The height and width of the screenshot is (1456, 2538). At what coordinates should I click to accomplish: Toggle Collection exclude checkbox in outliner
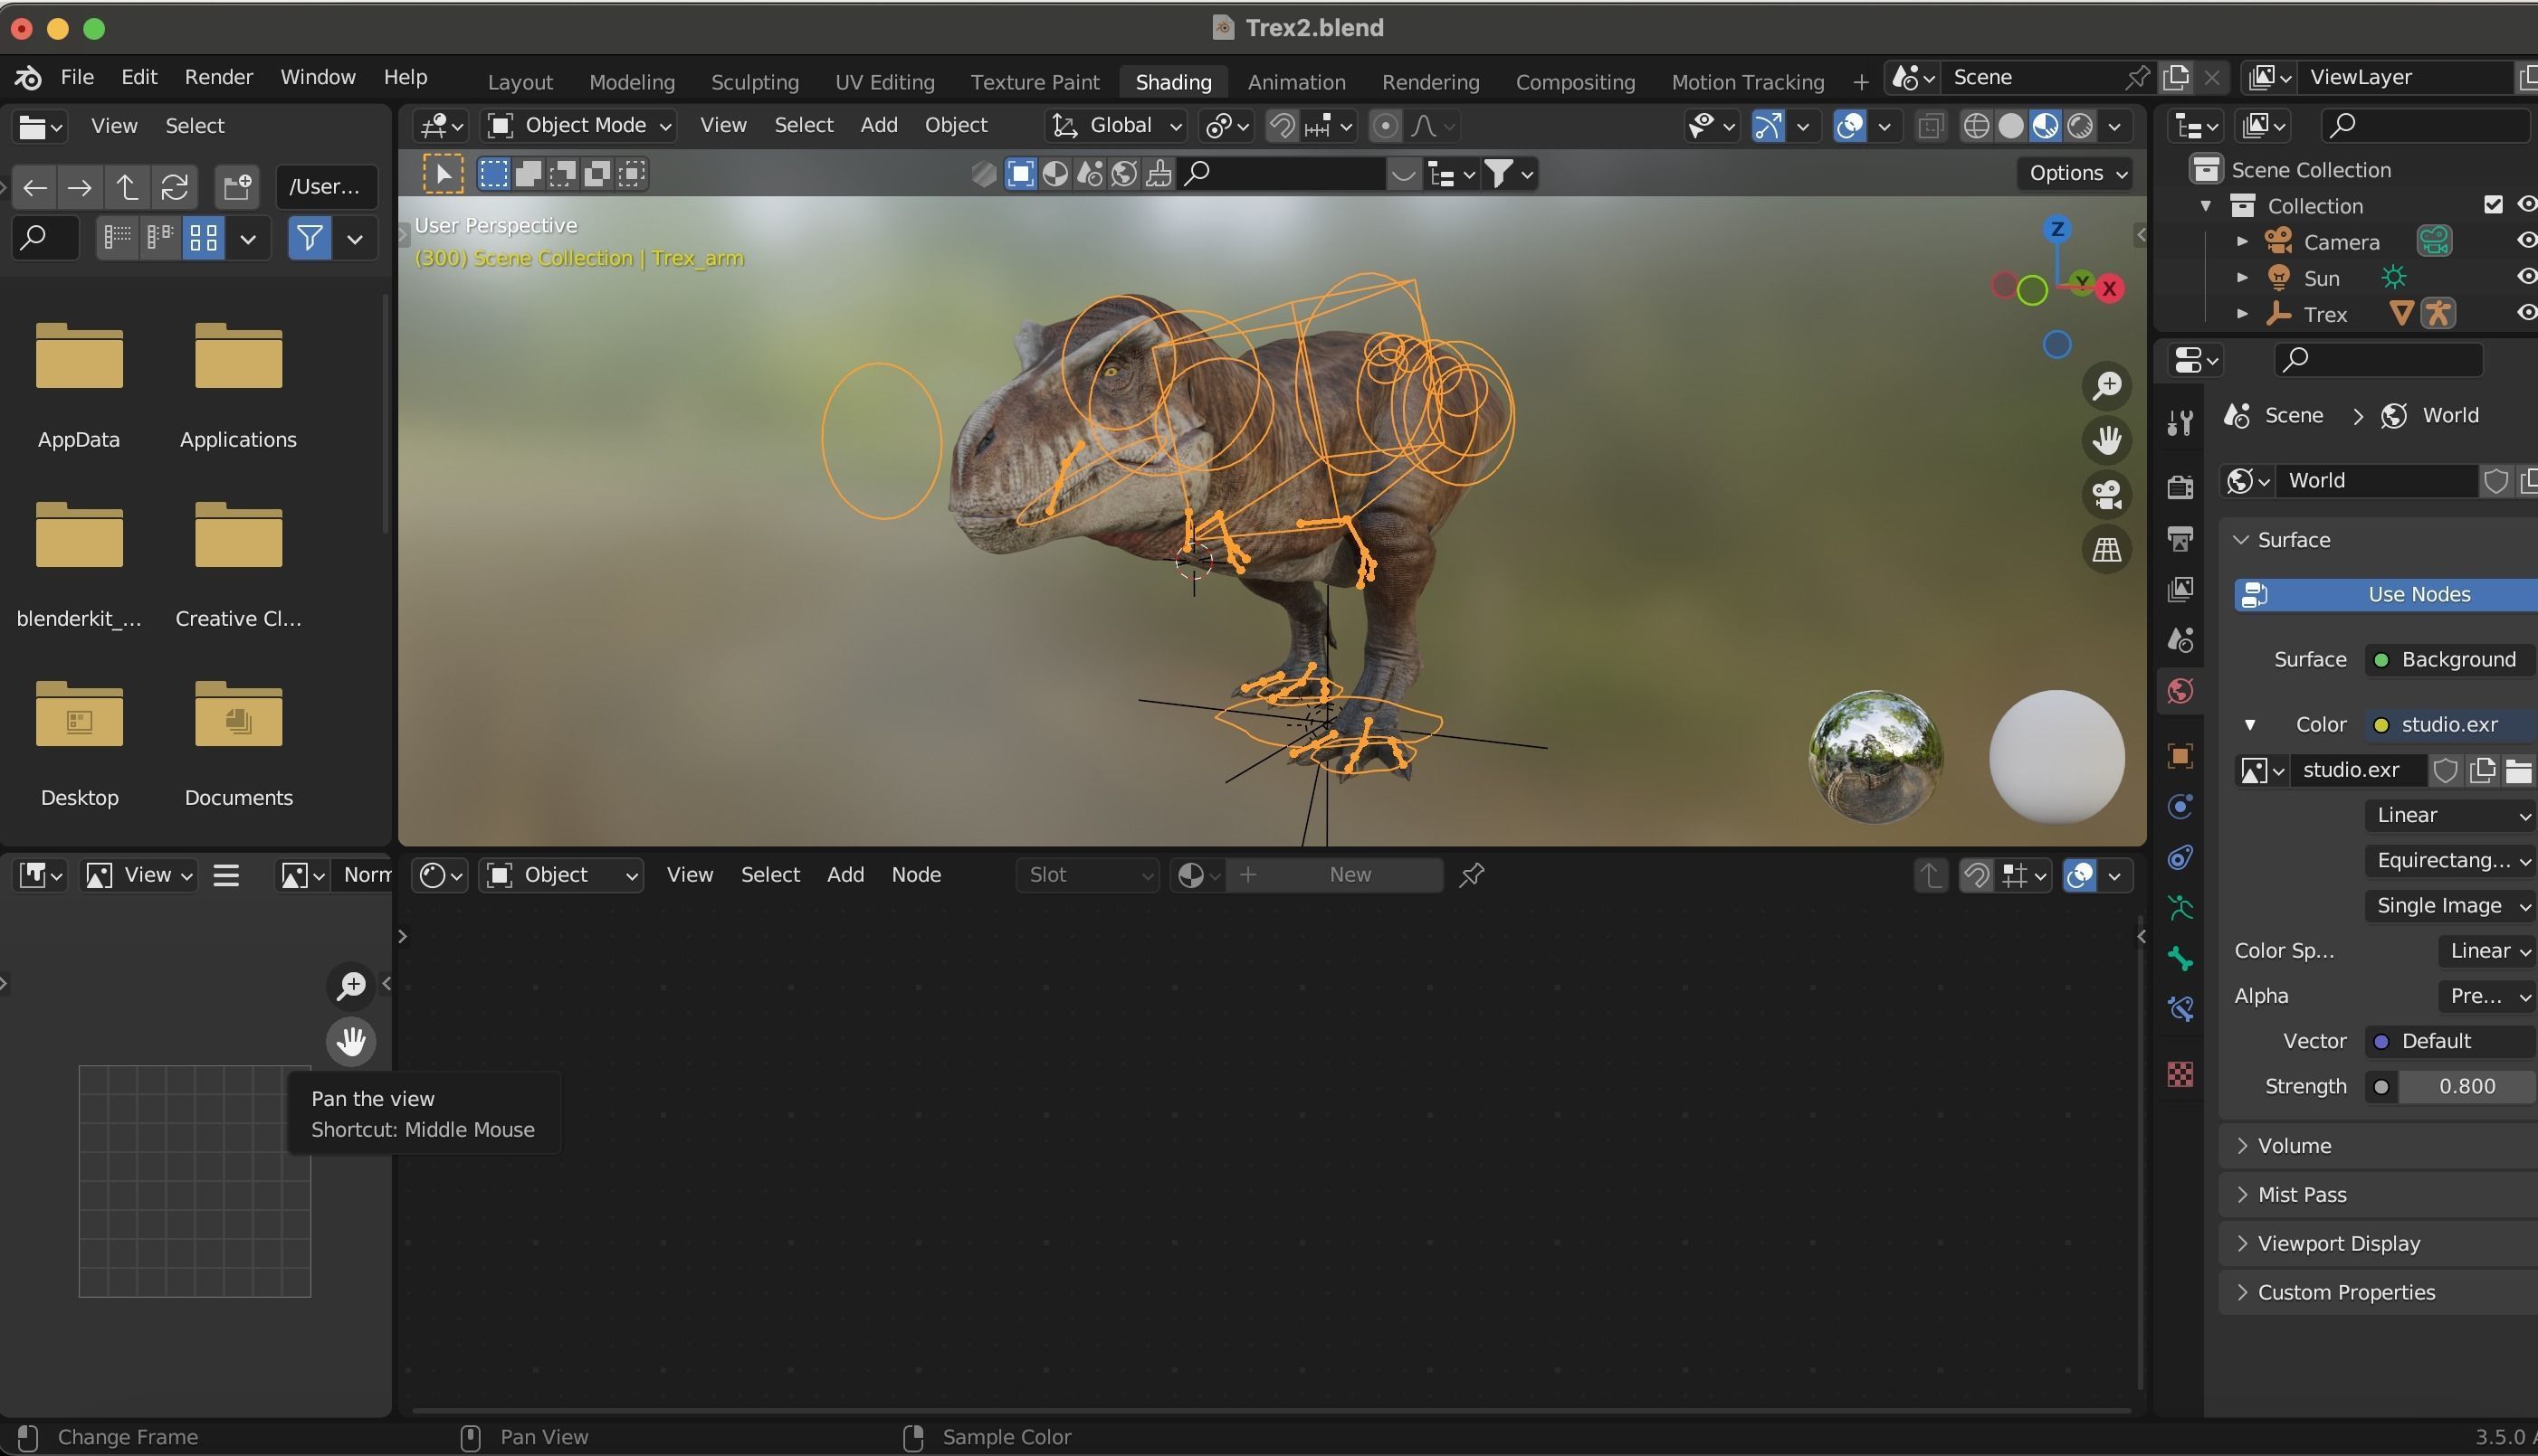tap(2493, 205)
